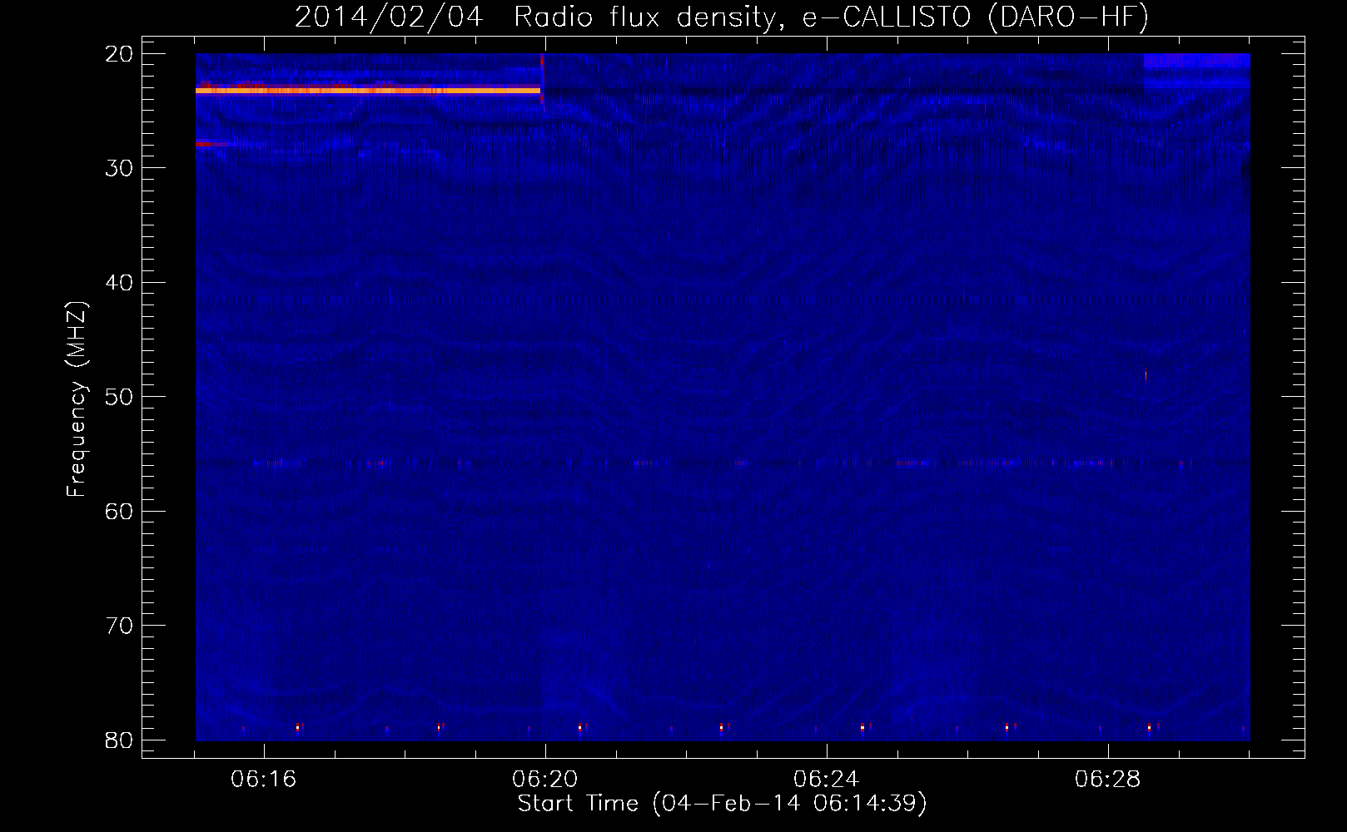Click the dotted red line at 56 MHz
The width and height of the screenshot is (1347, 832).
[x=723, y=463]
